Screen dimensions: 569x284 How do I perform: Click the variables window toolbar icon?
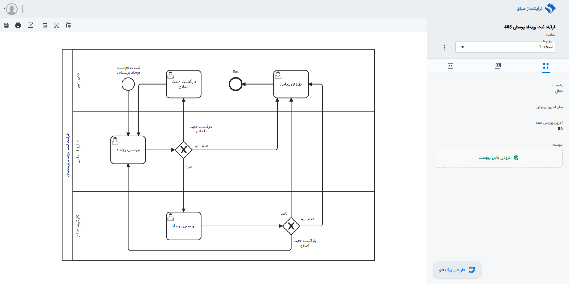click(45, 25)
